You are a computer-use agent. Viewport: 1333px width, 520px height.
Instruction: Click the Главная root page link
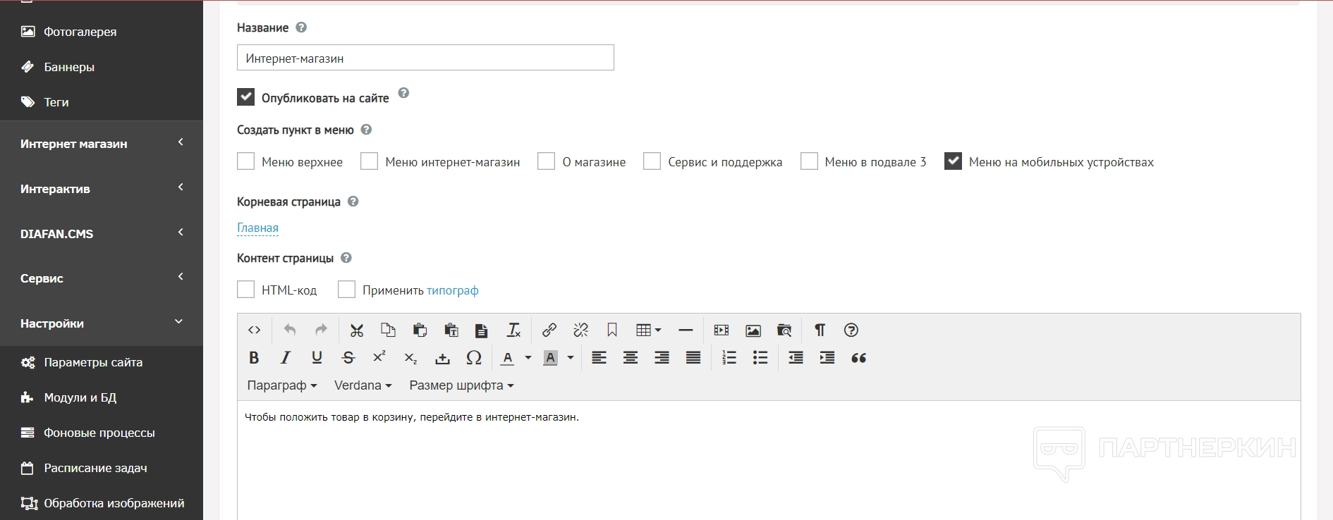[257, 228]
